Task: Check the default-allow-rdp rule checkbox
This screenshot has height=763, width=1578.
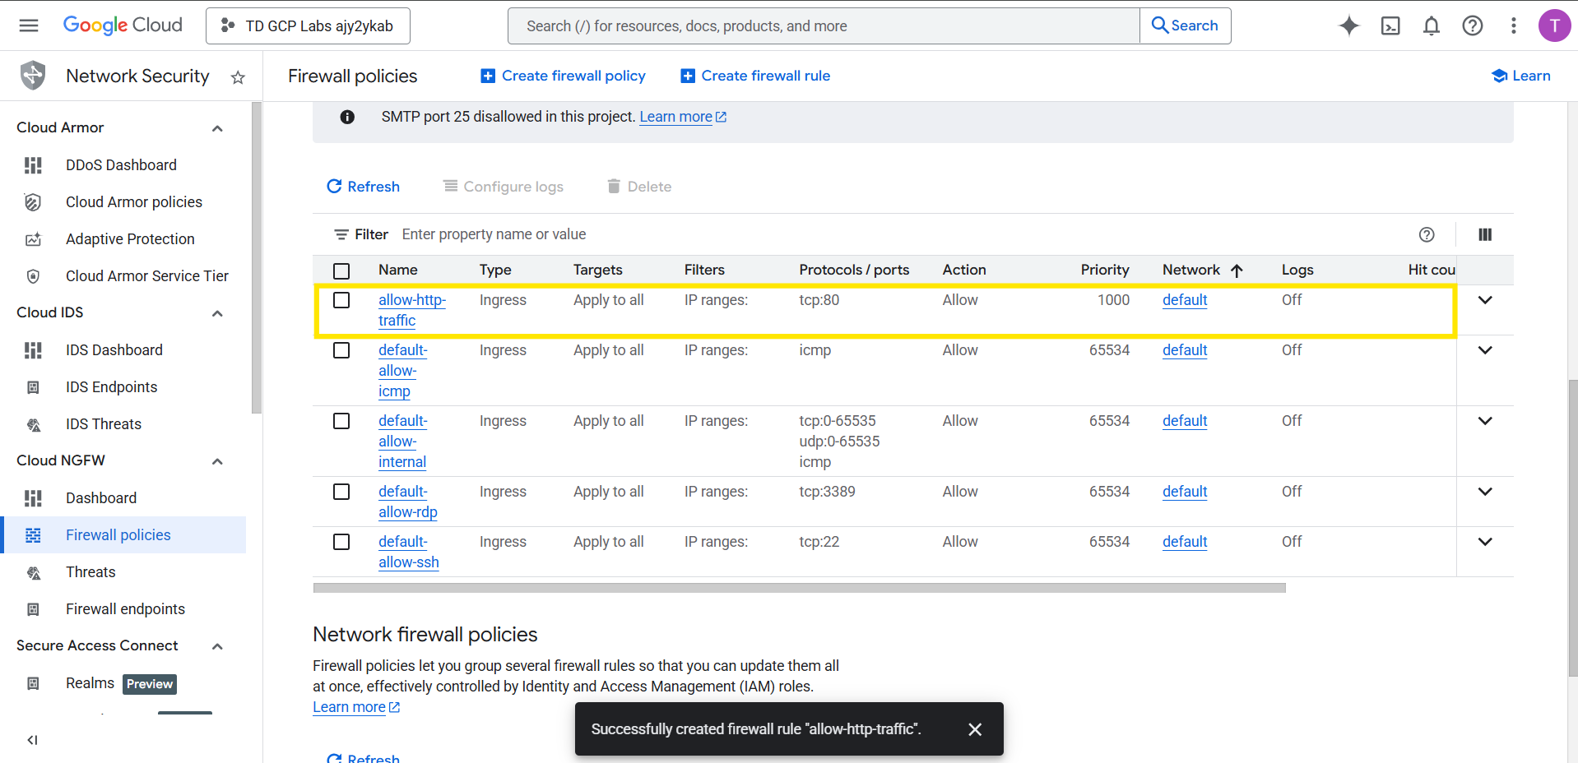Action: click(341, 492)
